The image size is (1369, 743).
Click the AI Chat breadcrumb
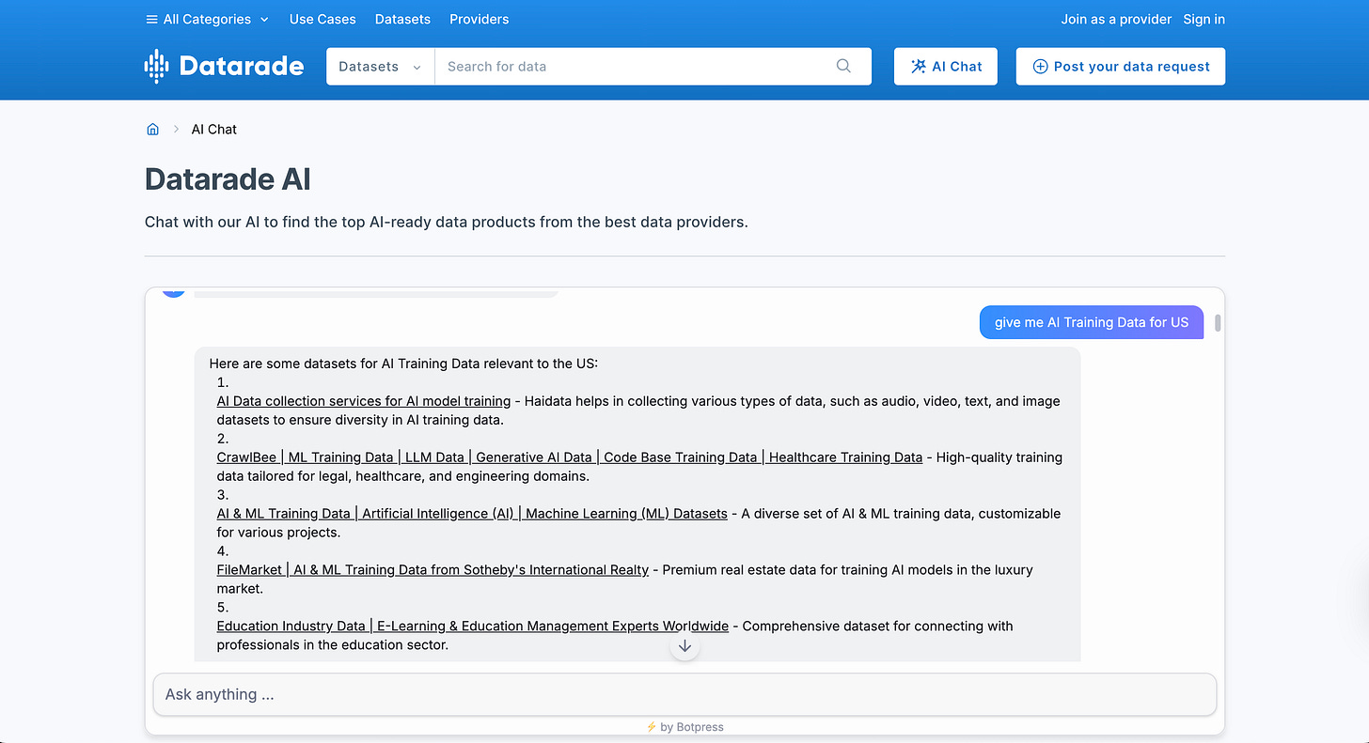tap(214, 130)
